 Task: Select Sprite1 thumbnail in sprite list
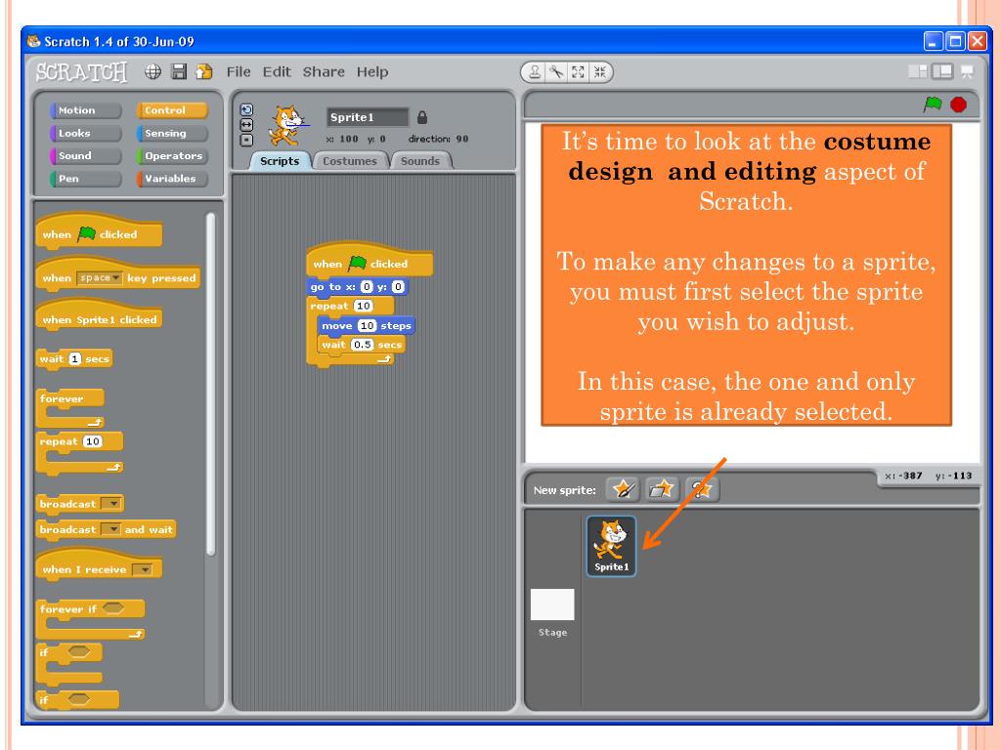pyautogui.click(x=611, y=546)
